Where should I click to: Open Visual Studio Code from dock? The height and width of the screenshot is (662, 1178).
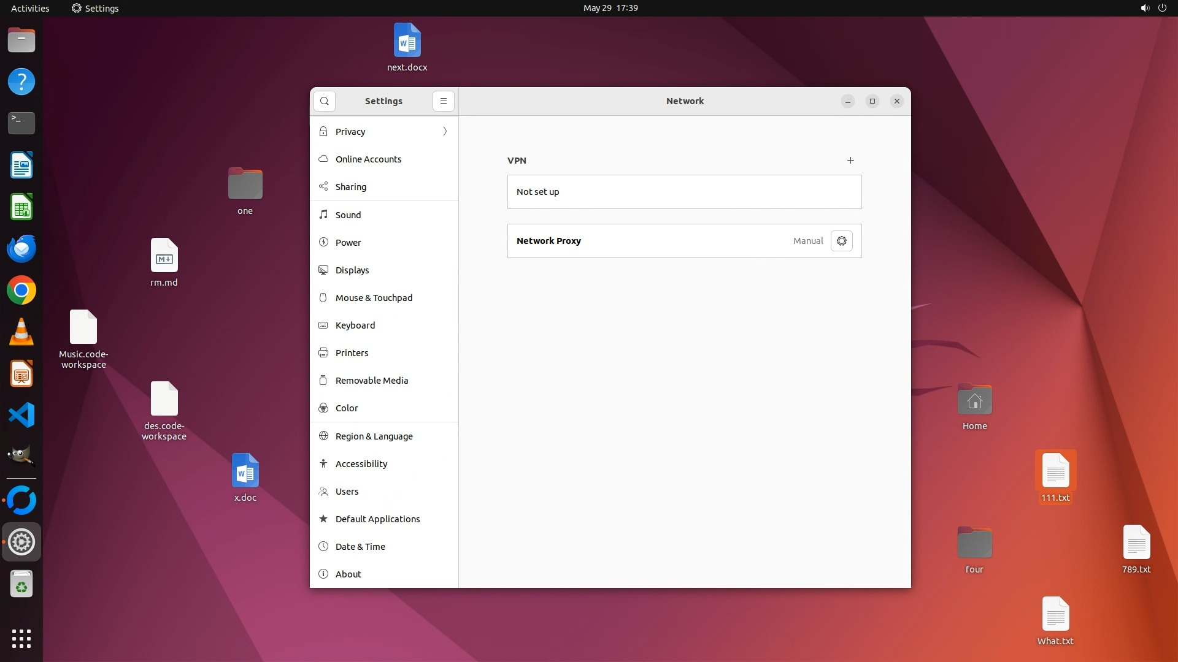(21, 416)
